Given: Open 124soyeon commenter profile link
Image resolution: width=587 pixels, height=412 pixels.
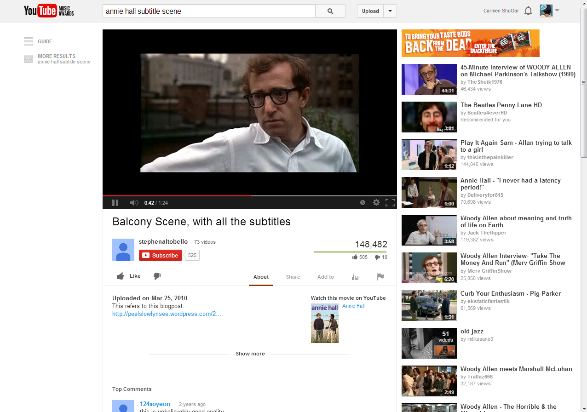Looking at the screenshot, I should coord(155,404).
